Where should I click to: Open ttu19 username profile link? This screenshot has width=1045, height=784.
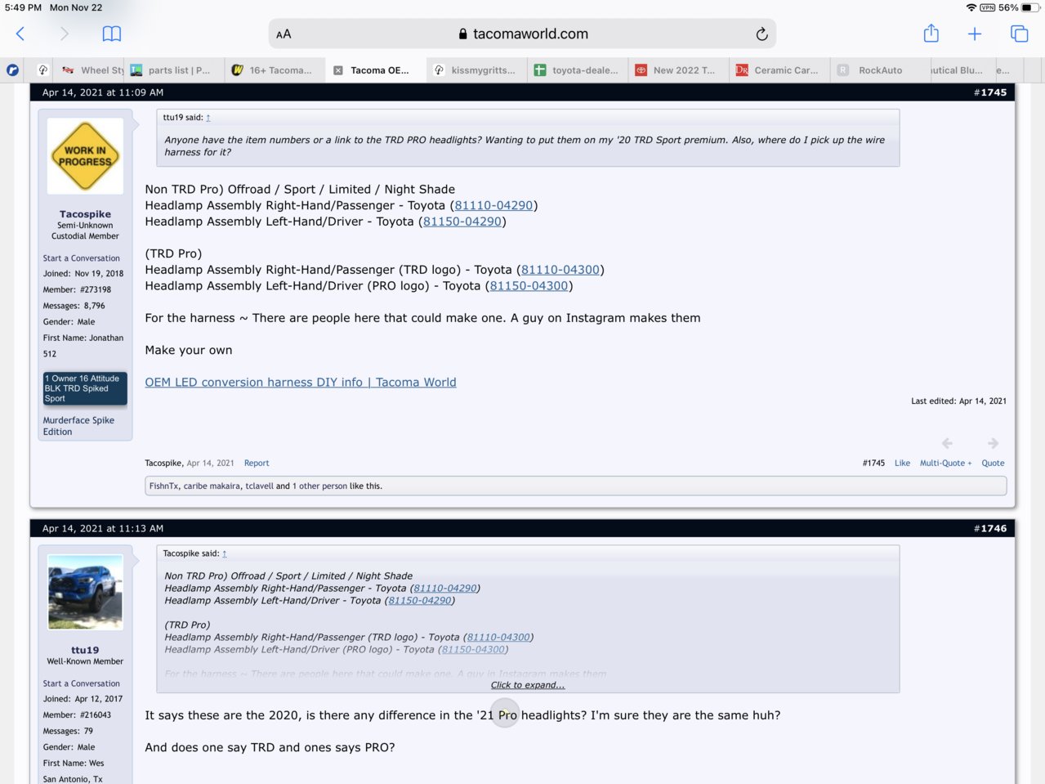pos(85,650)
